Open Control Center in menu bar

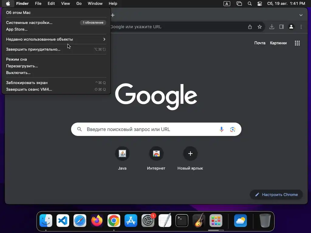click(x=260, y=4)
